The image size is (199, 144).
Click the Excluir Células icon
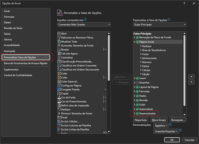point(59,121)
